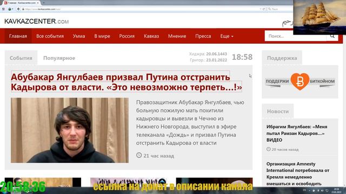This screenshot has width=346, height=194.
Task: Click the 'Новости' sidebar tab
Action: click(278, 112)
